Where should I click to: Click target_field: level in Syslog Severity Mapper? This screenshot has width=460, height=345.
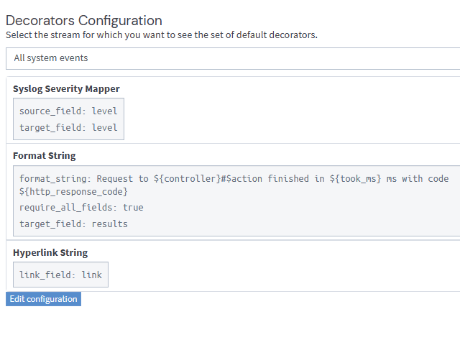68,128
